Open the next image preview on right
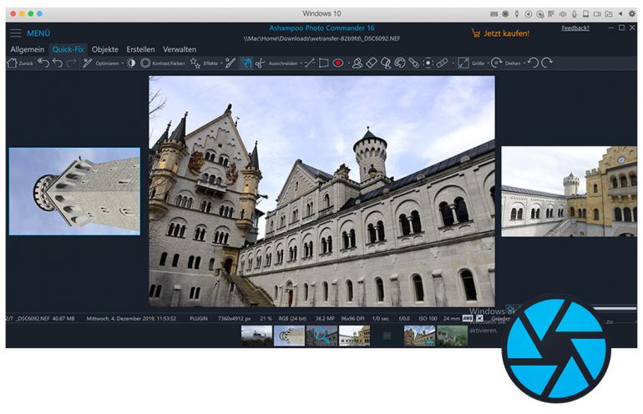Viewport: 643px width, 414px height. coord(570,191)
